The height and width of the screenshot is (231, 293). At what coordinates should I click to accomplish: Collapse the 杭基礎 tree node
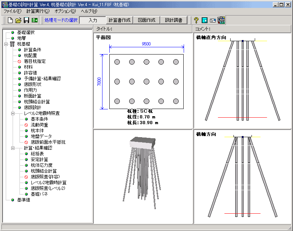coord(6,44)
